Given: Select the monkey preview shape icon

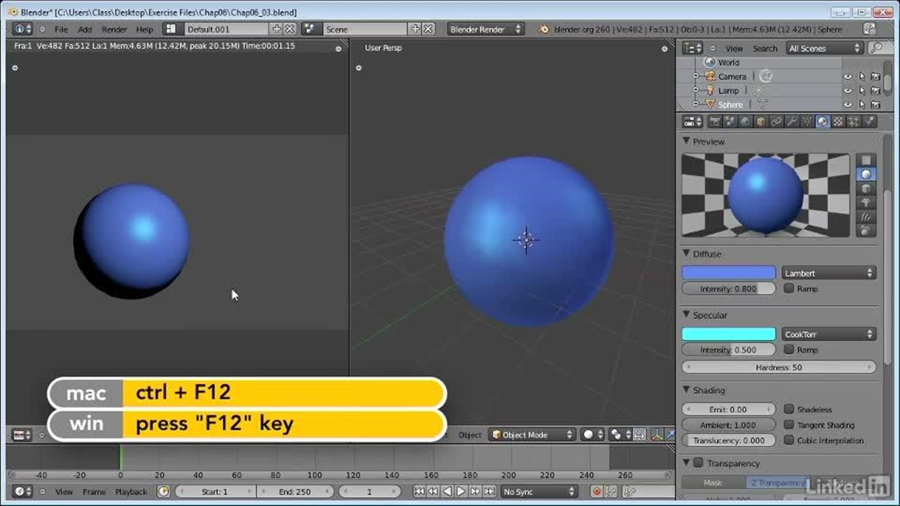Looking at the screenshot, I should [866, 202].
